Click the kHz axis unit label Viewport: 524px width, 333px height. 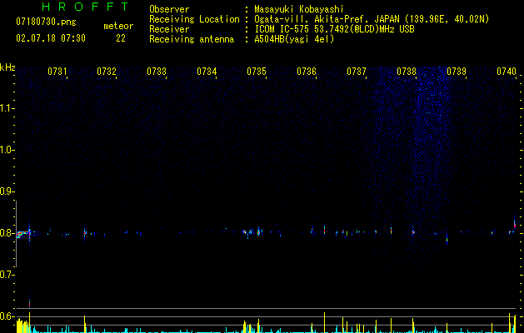7,67
